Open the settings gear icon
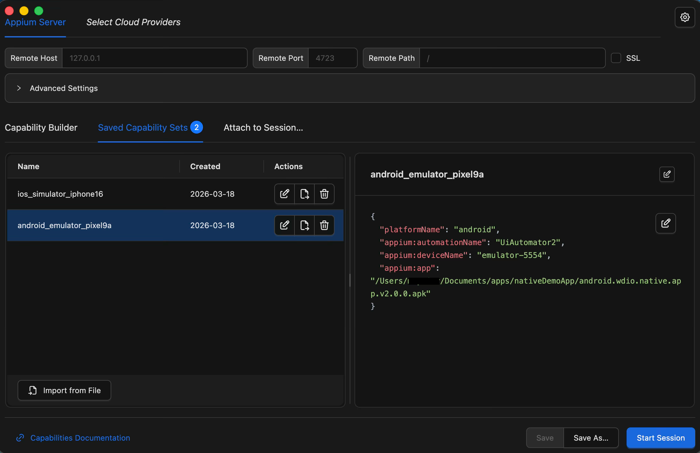Viewport: 700px width, 453px height. [x=685, y=17]
